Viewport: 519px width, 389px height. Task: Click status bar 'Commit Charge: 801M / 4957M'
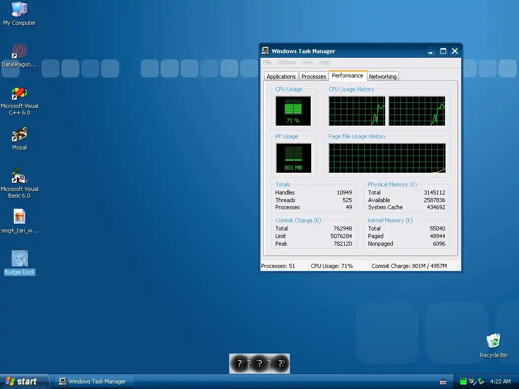coord(409,266)
